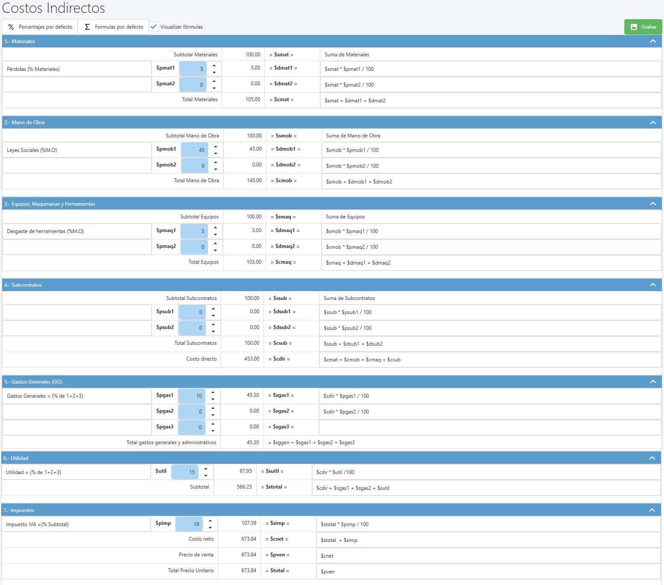Collapse the 5.- Gastos Generales section

pos(652,382)
